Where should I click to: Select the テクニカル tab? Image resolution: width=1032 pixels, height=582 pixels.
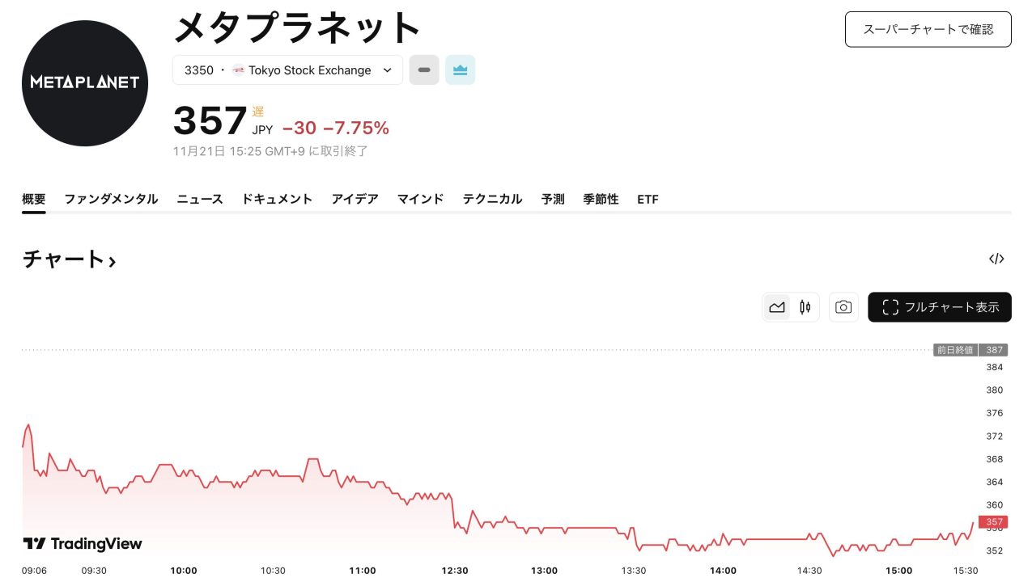(x=492, y=199)
